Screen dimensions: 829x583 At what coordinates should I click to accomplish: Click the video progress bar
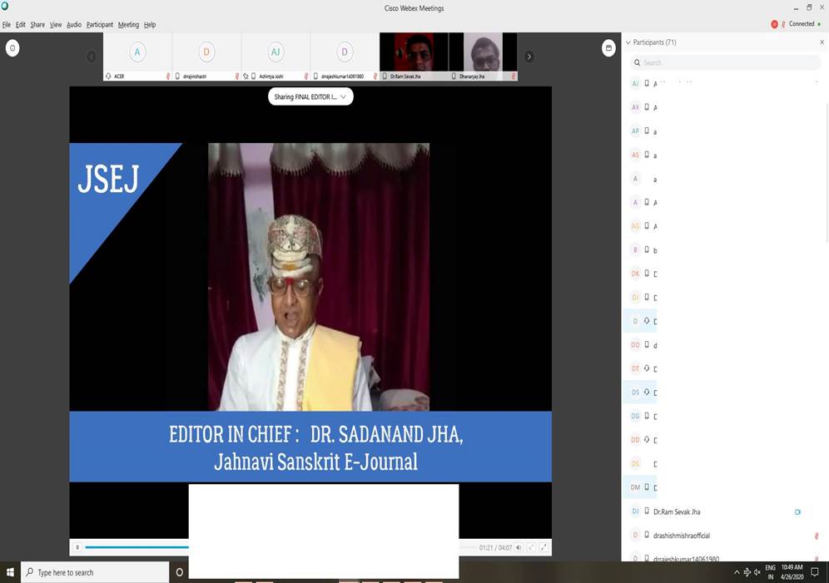(x=280, y=547)
